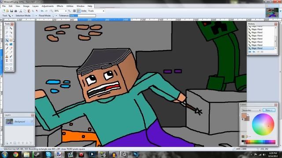Select the Pan hand tool
Image resolution: width=282 pixels, height=158 pixels.
click(11, 40)
